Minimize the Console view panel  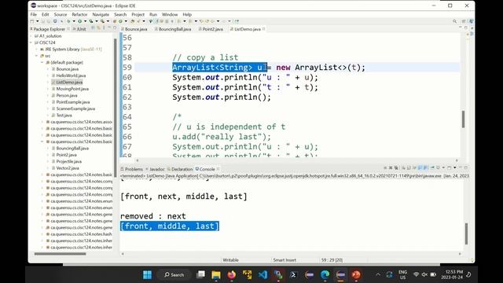(461, 167)
